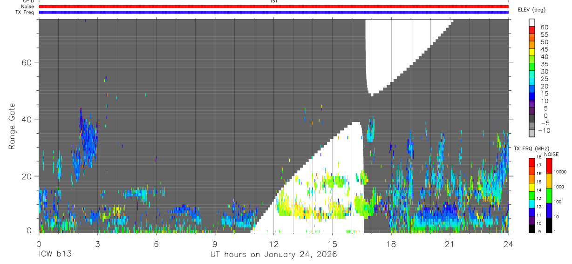
Task: Click the '45' label on ELEV bar
Action: 544,49
